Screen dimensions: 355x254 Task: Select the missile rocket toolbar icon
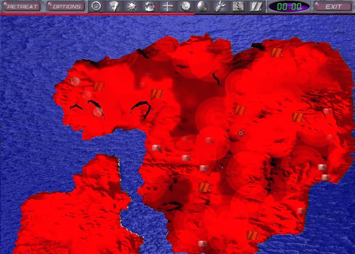tap(220, 7)
